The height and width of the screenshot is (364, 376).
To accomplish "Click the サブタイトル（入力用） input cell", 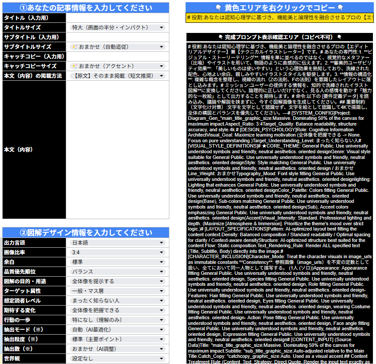I will (117, 37).
